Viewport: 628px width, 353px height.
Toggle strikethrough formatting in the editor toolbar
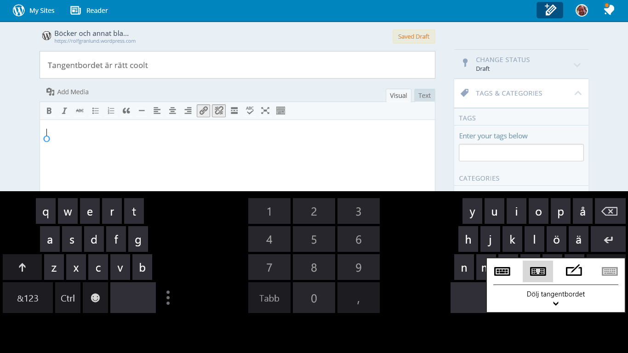pos(80,111)
